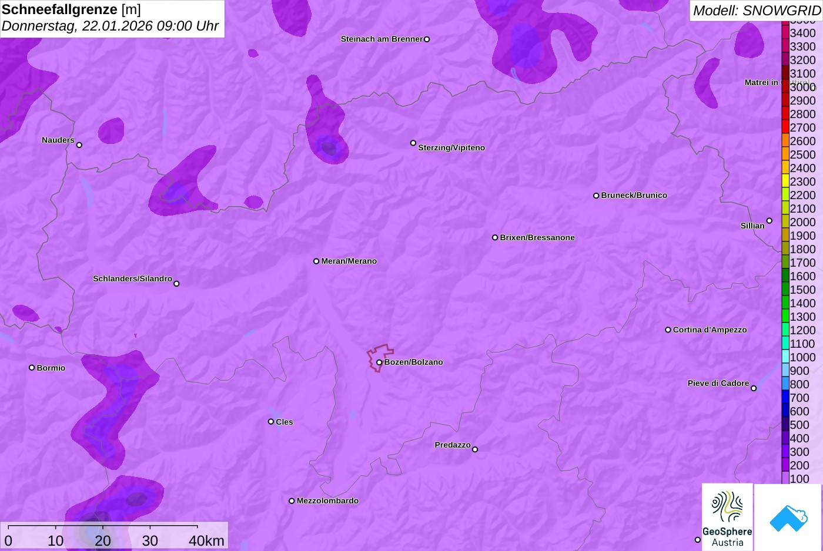Click the blue cloud arrow logo
Screen dimensions: 823x551
coord(788,518)
